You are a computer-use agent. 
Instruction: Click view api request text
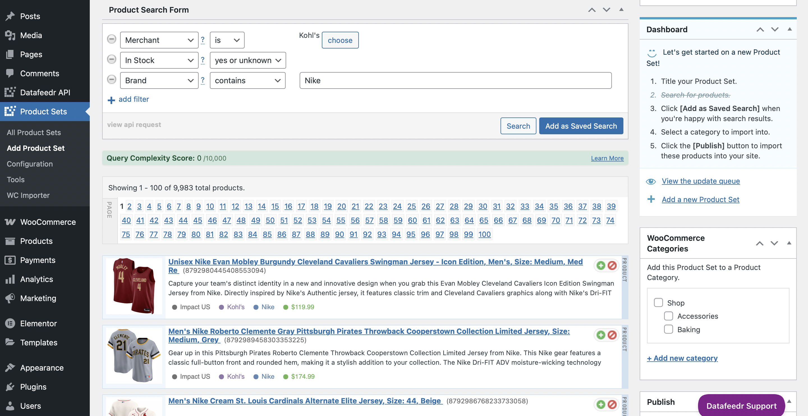coord(134,125)
